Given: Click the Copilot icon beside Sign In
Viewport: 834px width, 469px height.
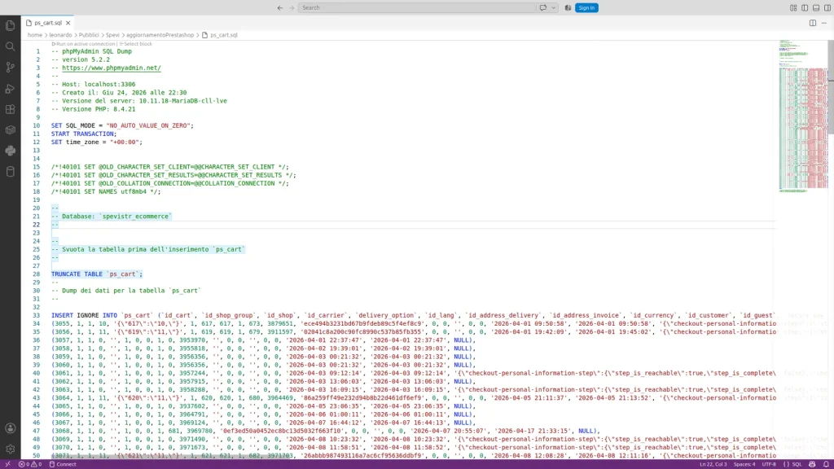Looking at the screenshot, I should [x=568, y=7].
